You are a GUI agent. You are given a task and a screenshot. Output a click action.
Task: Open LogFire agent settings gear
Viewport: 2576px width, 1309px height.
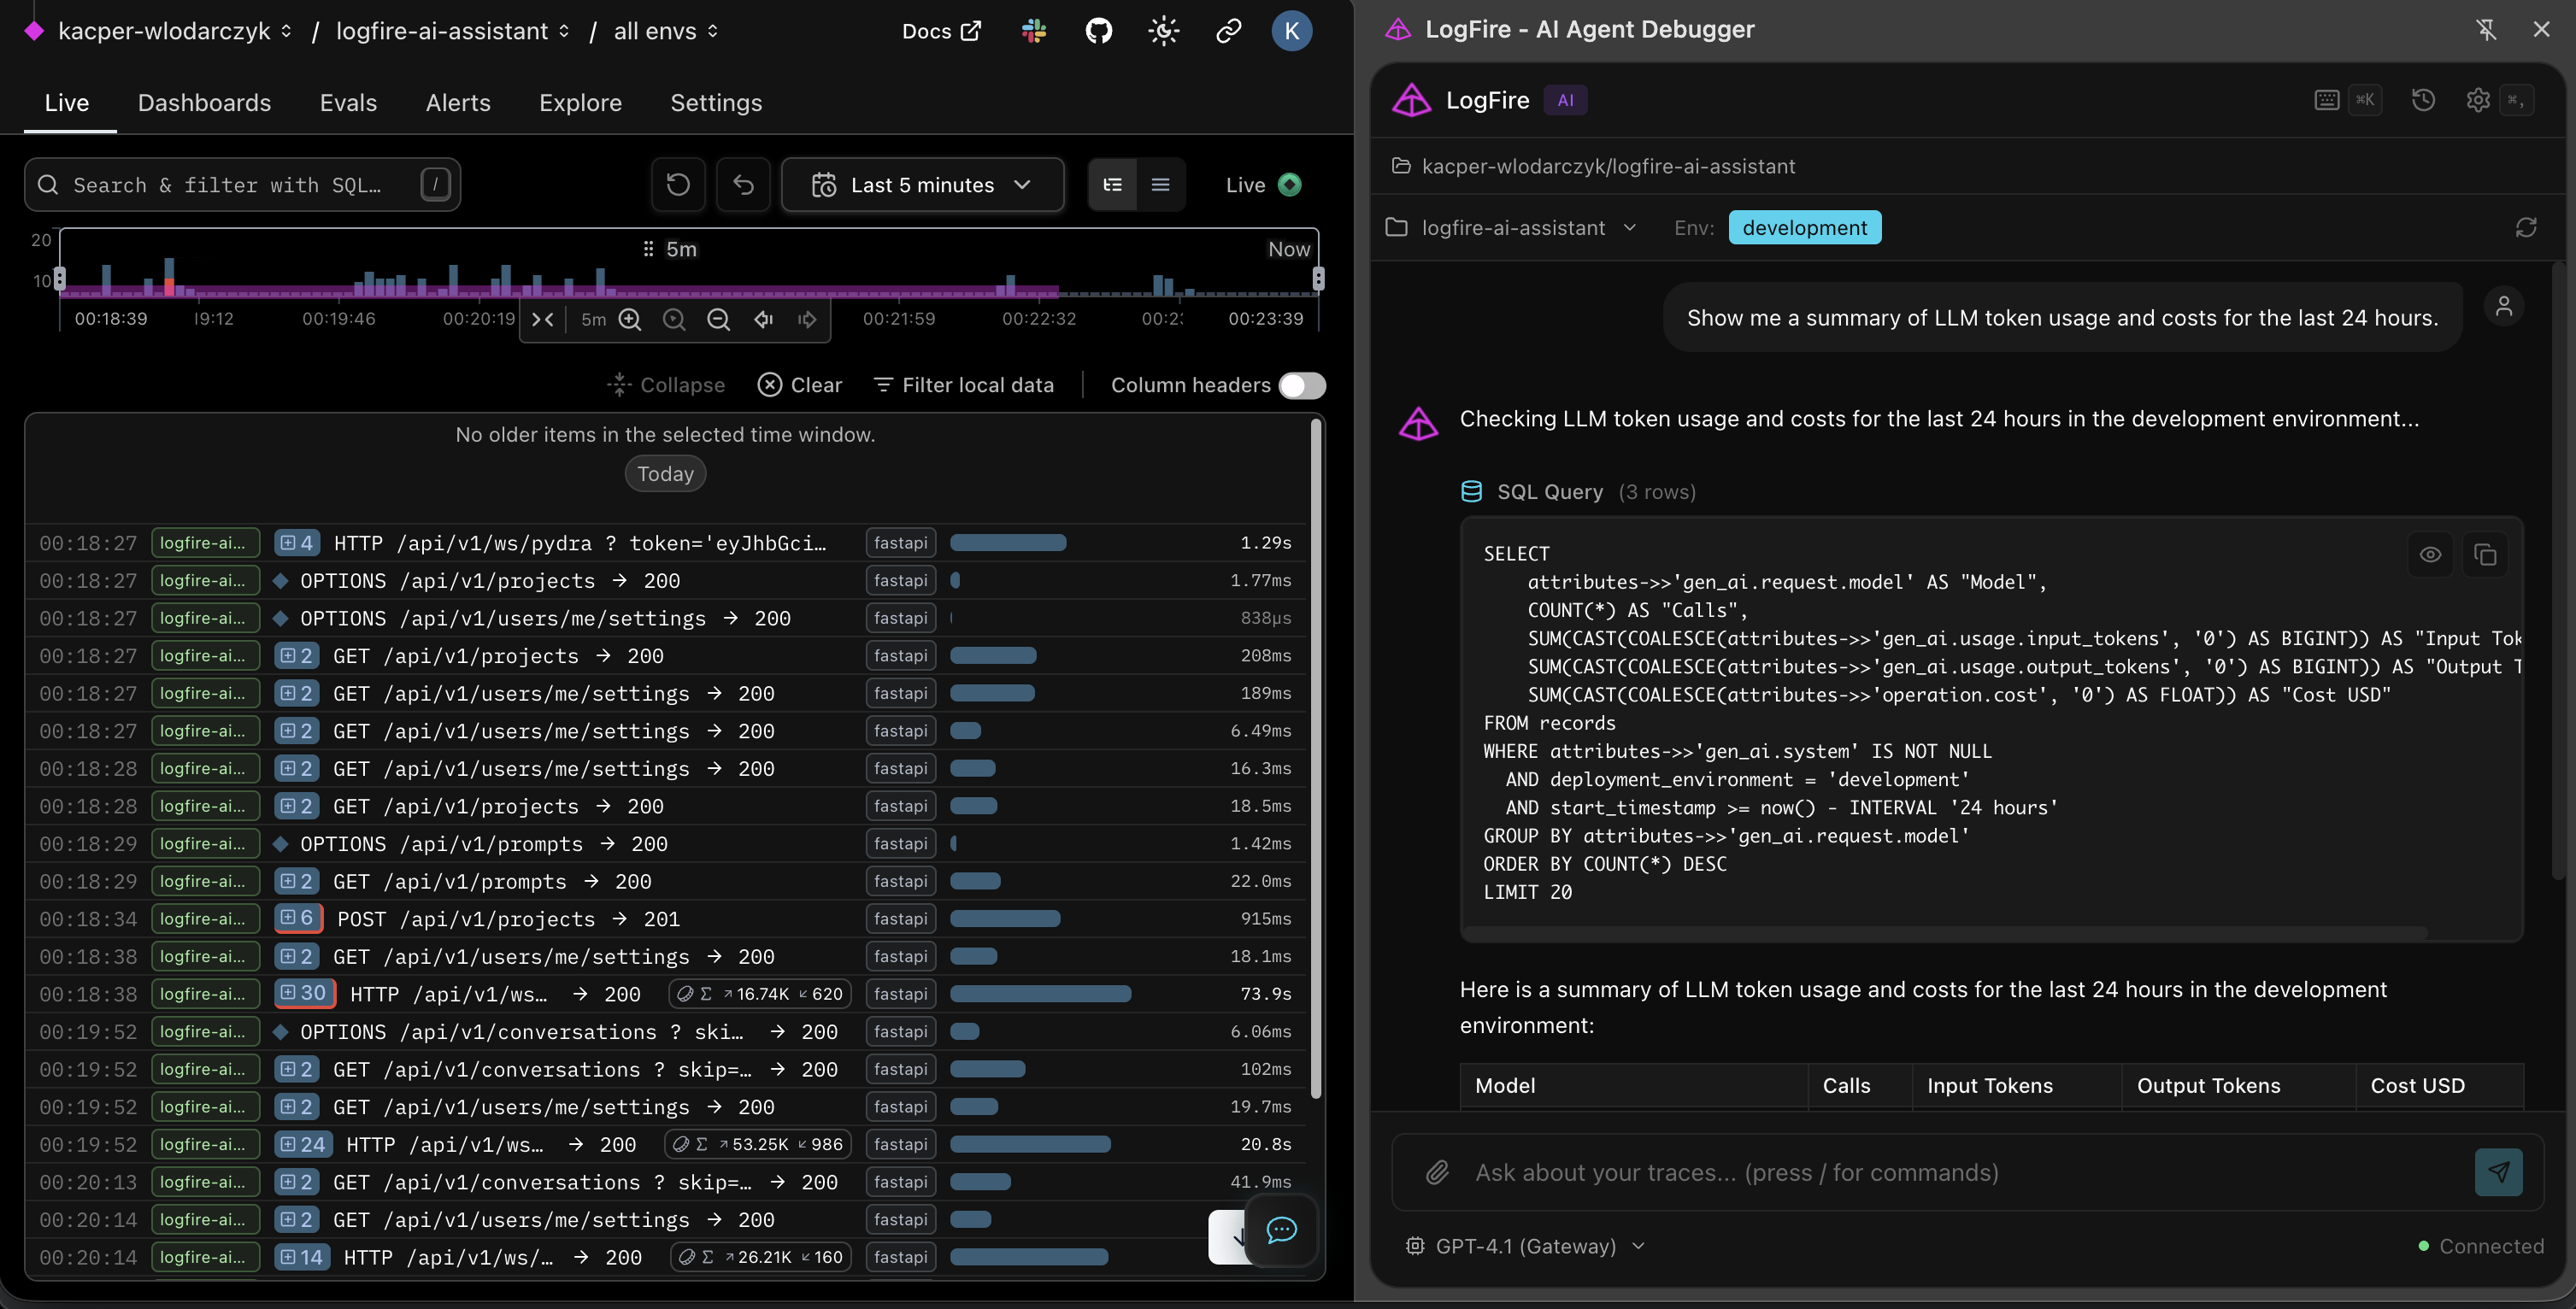click(2477, 100)
